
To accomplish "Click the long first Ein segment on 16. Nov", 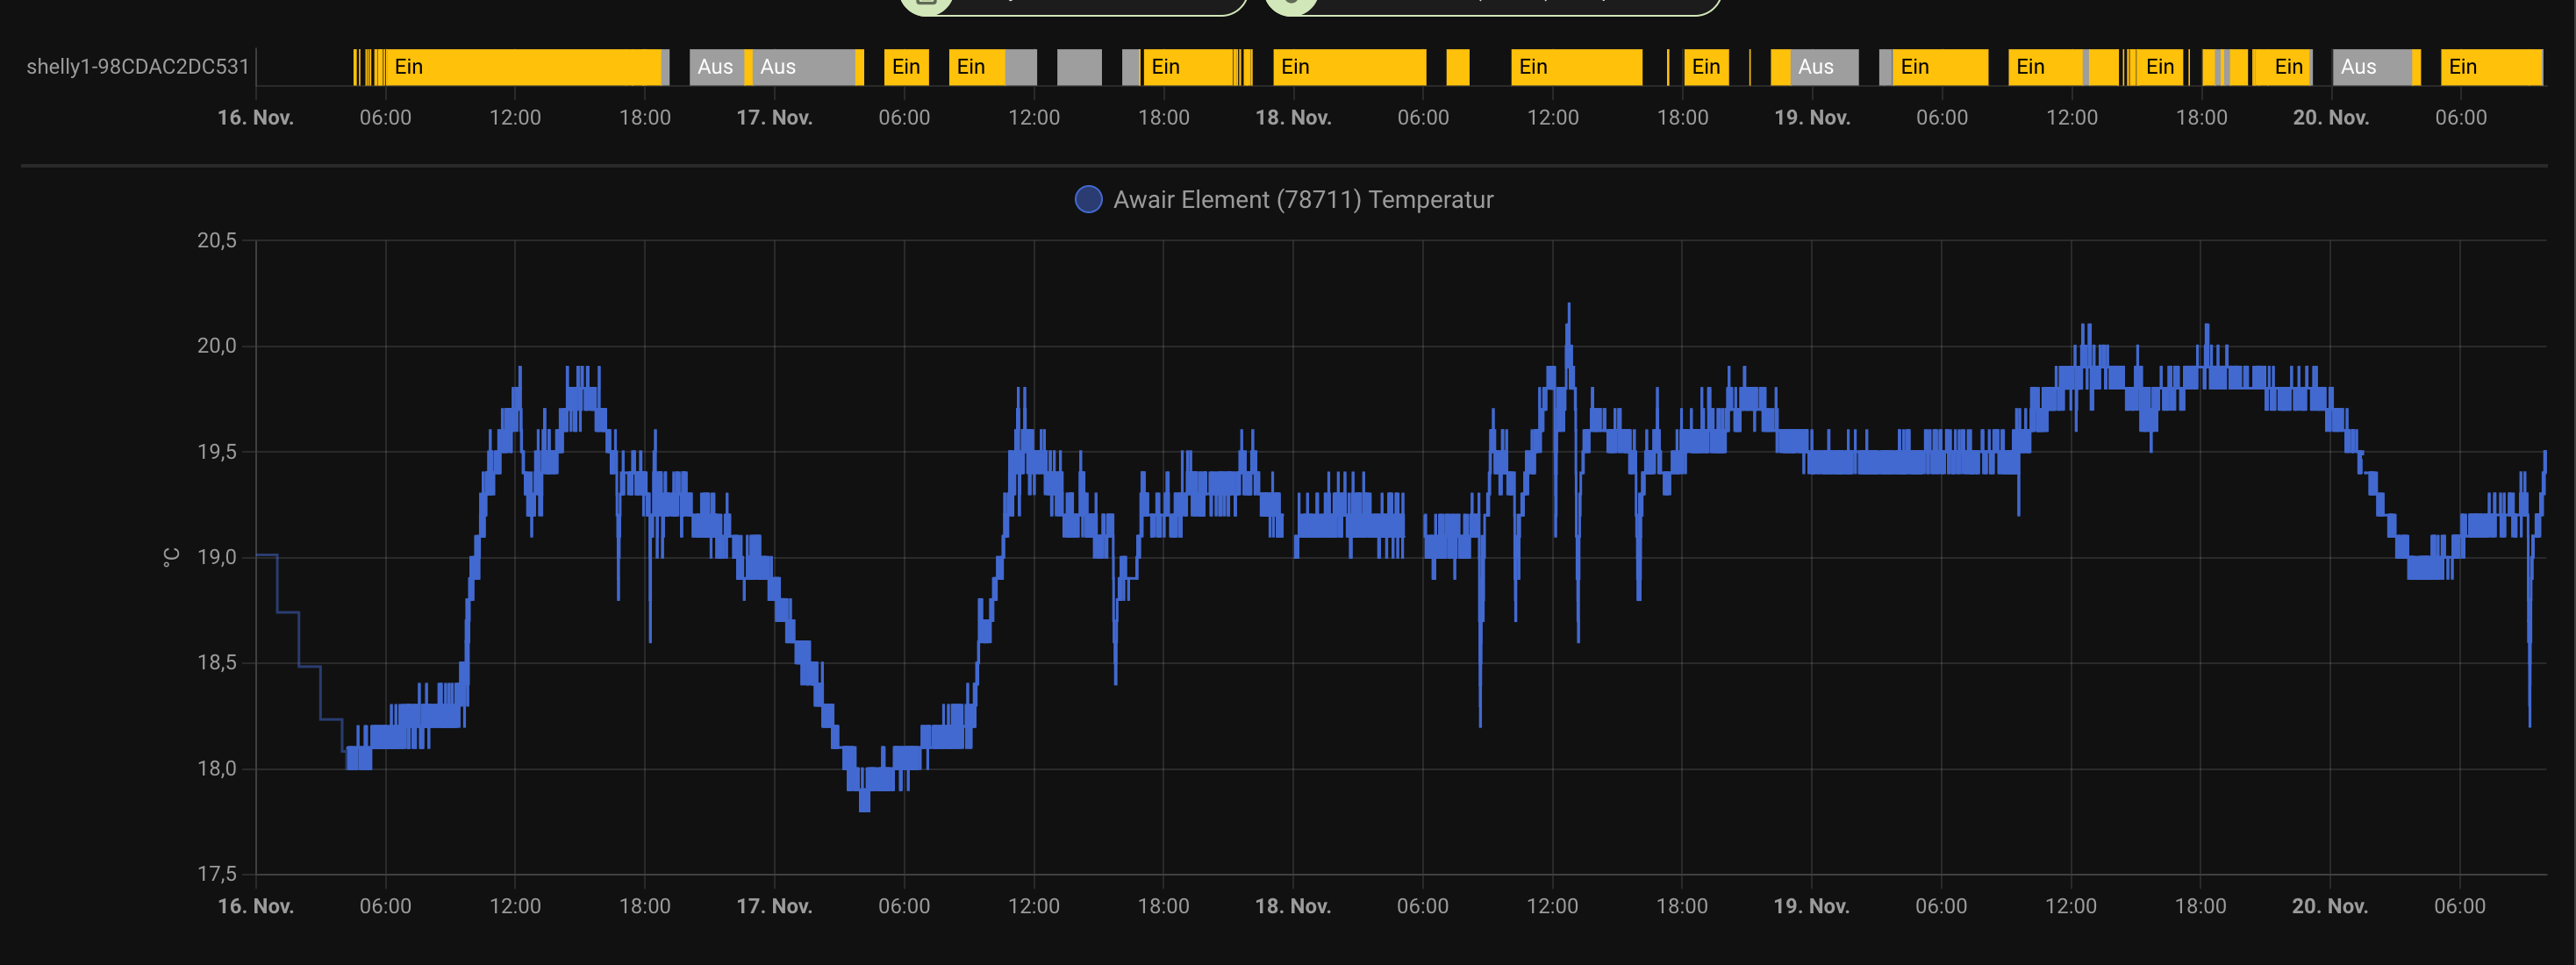I will point(520,67).
